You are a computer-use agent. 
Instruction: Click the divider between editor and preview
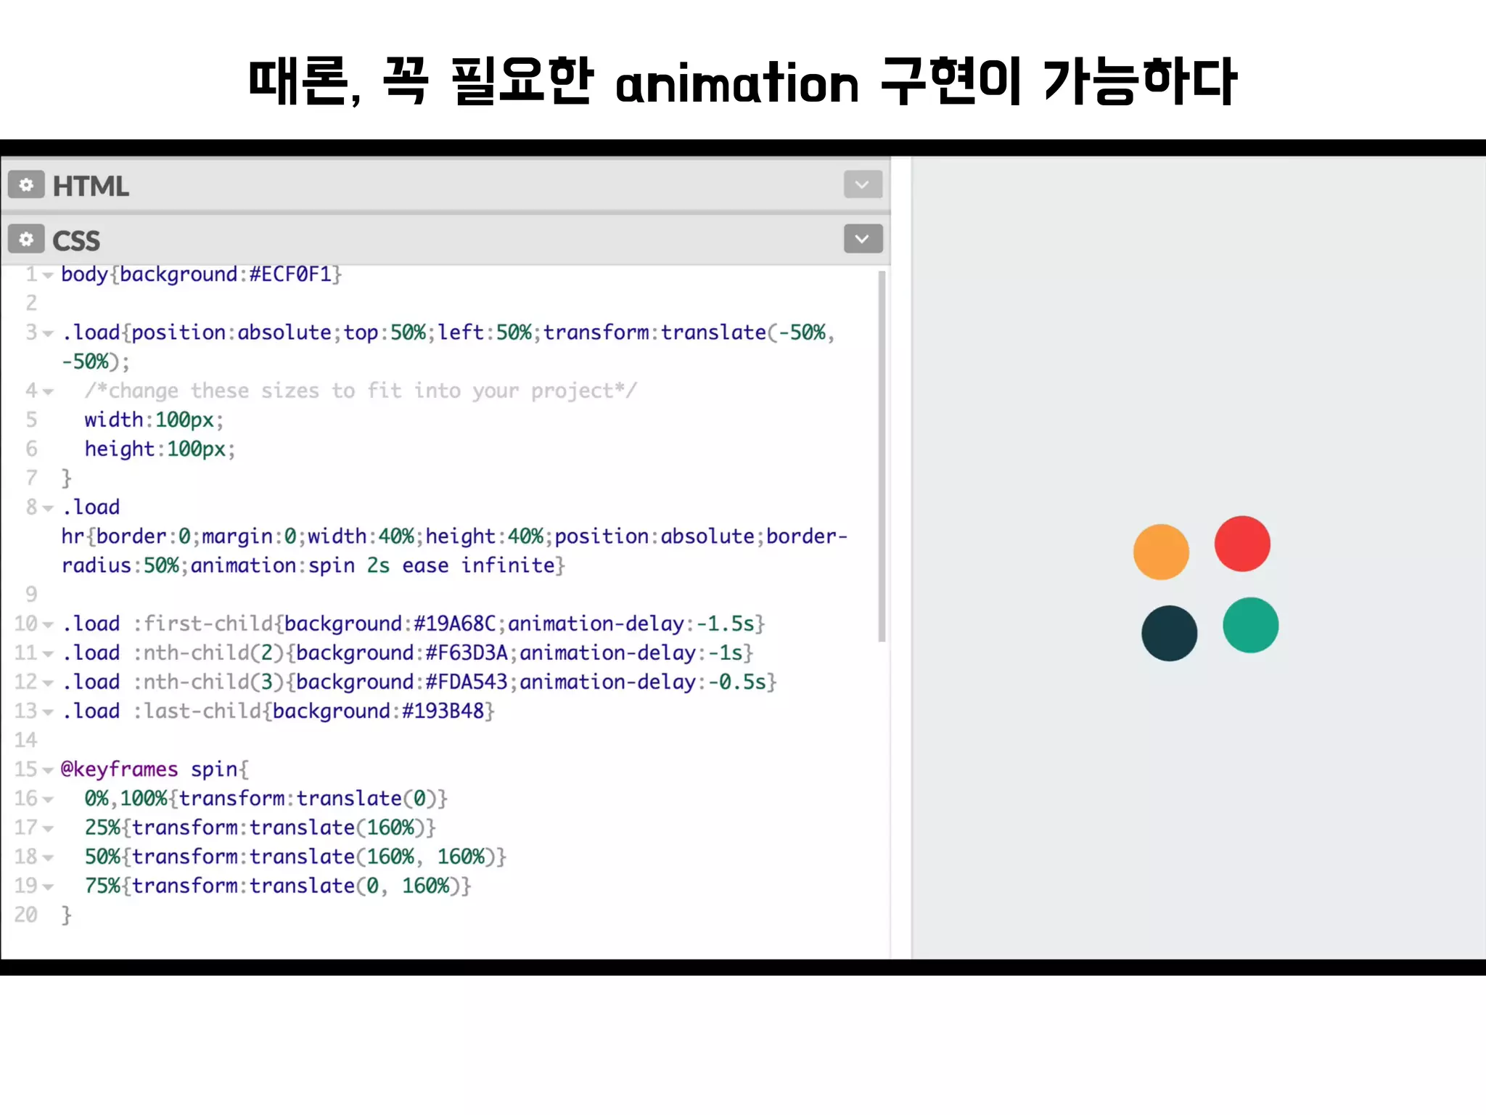(x=900, y=557)
